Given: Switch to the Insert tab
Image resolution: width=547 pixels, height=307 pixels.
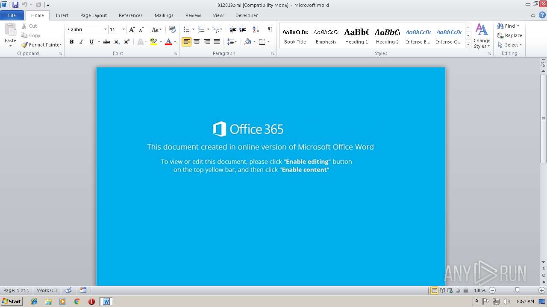Looking at the screenshot, I should click(62, 15).
